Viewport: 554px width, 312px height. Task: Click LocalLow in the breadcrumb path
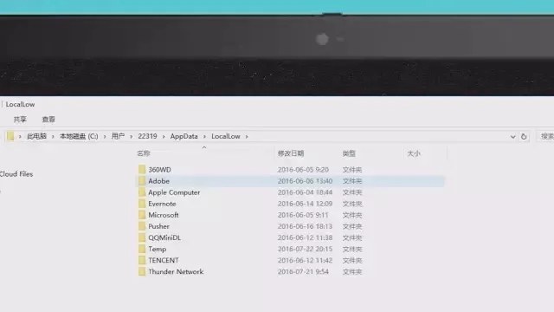(226, 136)
